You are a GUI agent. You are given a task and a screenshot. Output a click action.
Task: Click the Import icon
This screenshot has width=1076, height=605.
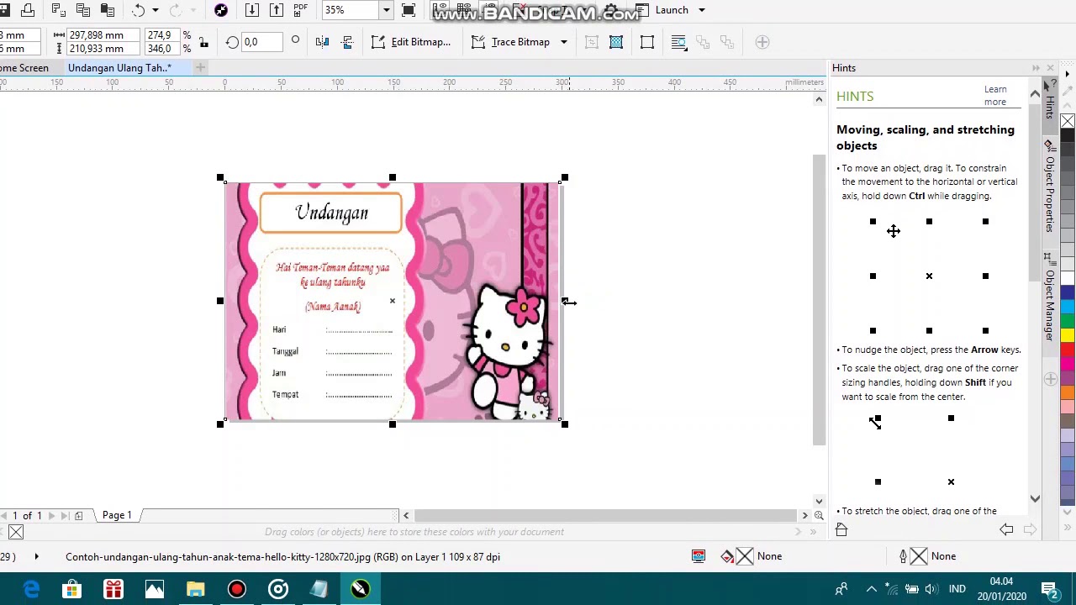pyautogui.click(x=252, y=10)
